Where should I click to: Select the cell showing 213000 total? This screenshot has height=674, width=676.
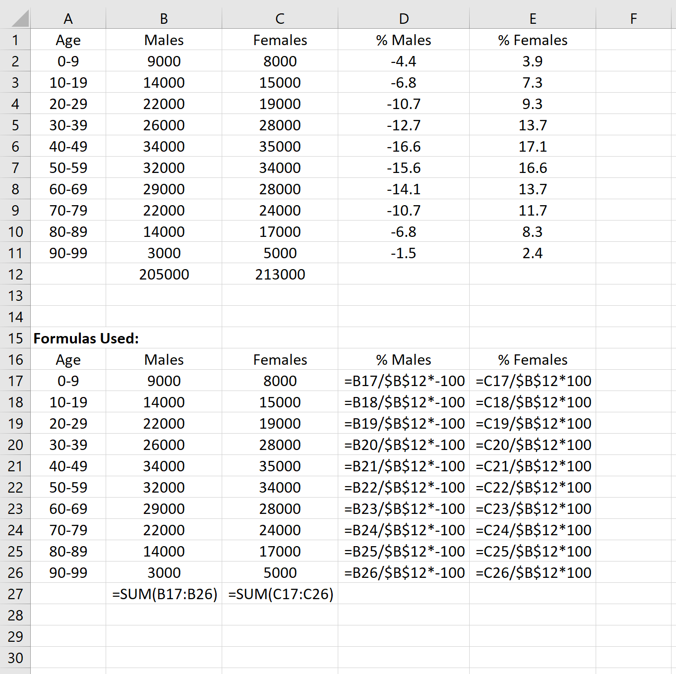[280, 274]
